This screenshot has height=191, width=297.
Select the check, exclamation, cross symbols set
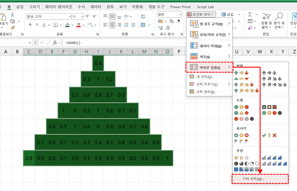click(269, 135)
